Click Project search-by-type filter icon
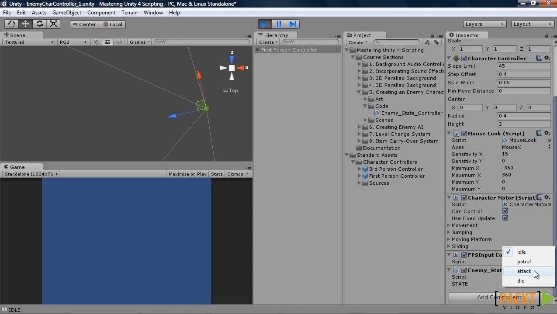Viewport: 557px width, 314px height. click(428, 42)
